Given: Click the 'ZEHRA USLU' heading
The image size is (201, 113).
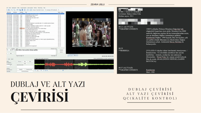Looking at the screenshot, I should pyautogui.click(x=98, y=4).
